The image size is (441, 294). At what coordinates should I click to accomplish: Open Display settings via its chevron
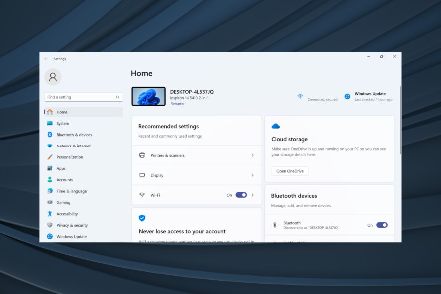click(x=253, y=175)
